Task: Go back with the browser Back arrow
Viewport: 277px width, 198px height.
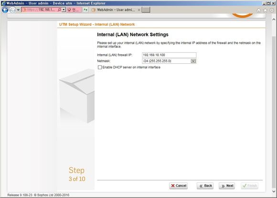Action: pos(5,10)
